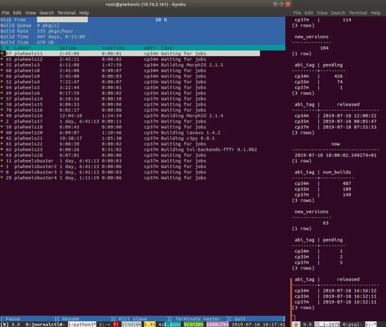386x327 pixels.
Task: Click the Build Rate 535 pkgs/hour value
Action: (x=55, y=31)
